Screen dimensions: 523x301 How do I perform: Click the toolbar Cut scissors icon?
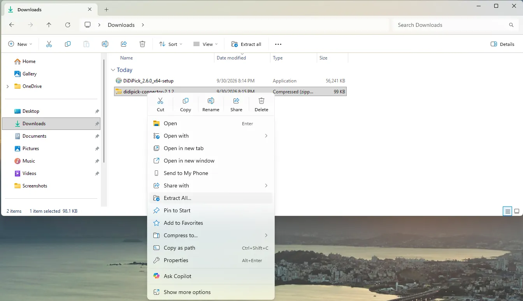[x=49, y=44]
